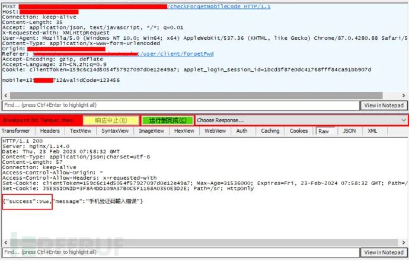Switch to the Headers tab
Viewport: 409px width, 261px height.
tap(50, 131)
